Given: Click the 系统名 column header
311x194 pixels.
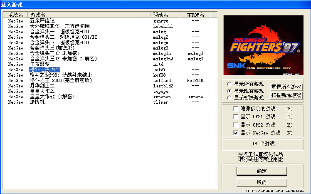Looking at the screenshot, I should tap(15, 15).
